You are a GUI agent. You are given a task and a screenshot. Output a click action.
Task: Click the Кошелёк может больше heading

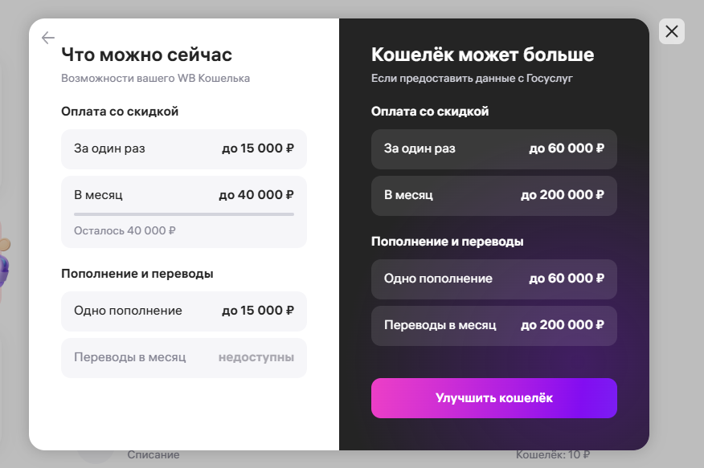coord(483,55)
